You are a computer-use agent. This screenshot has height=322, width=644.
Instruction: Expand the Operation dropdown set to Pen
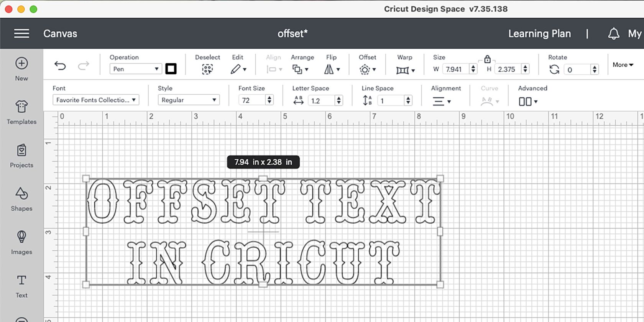coord(135,69)
